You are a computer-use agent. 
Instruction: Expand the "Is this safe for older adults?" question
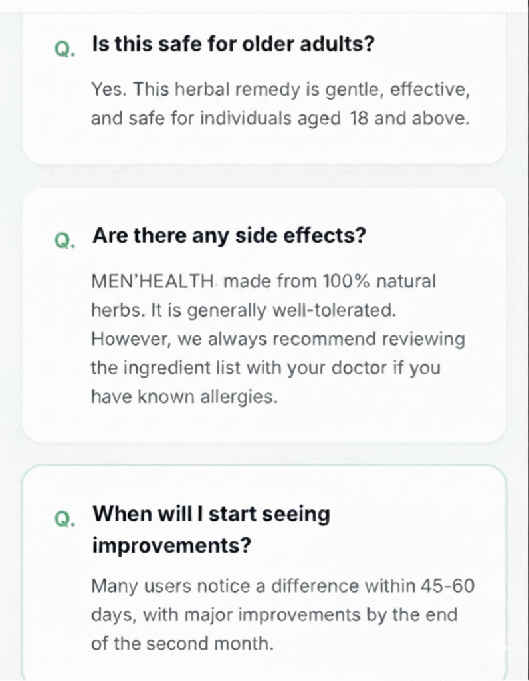233,45
